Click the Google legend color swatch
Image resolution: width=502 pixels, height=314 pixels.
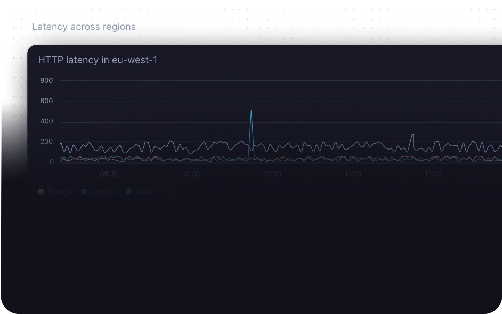click(41, 192)
